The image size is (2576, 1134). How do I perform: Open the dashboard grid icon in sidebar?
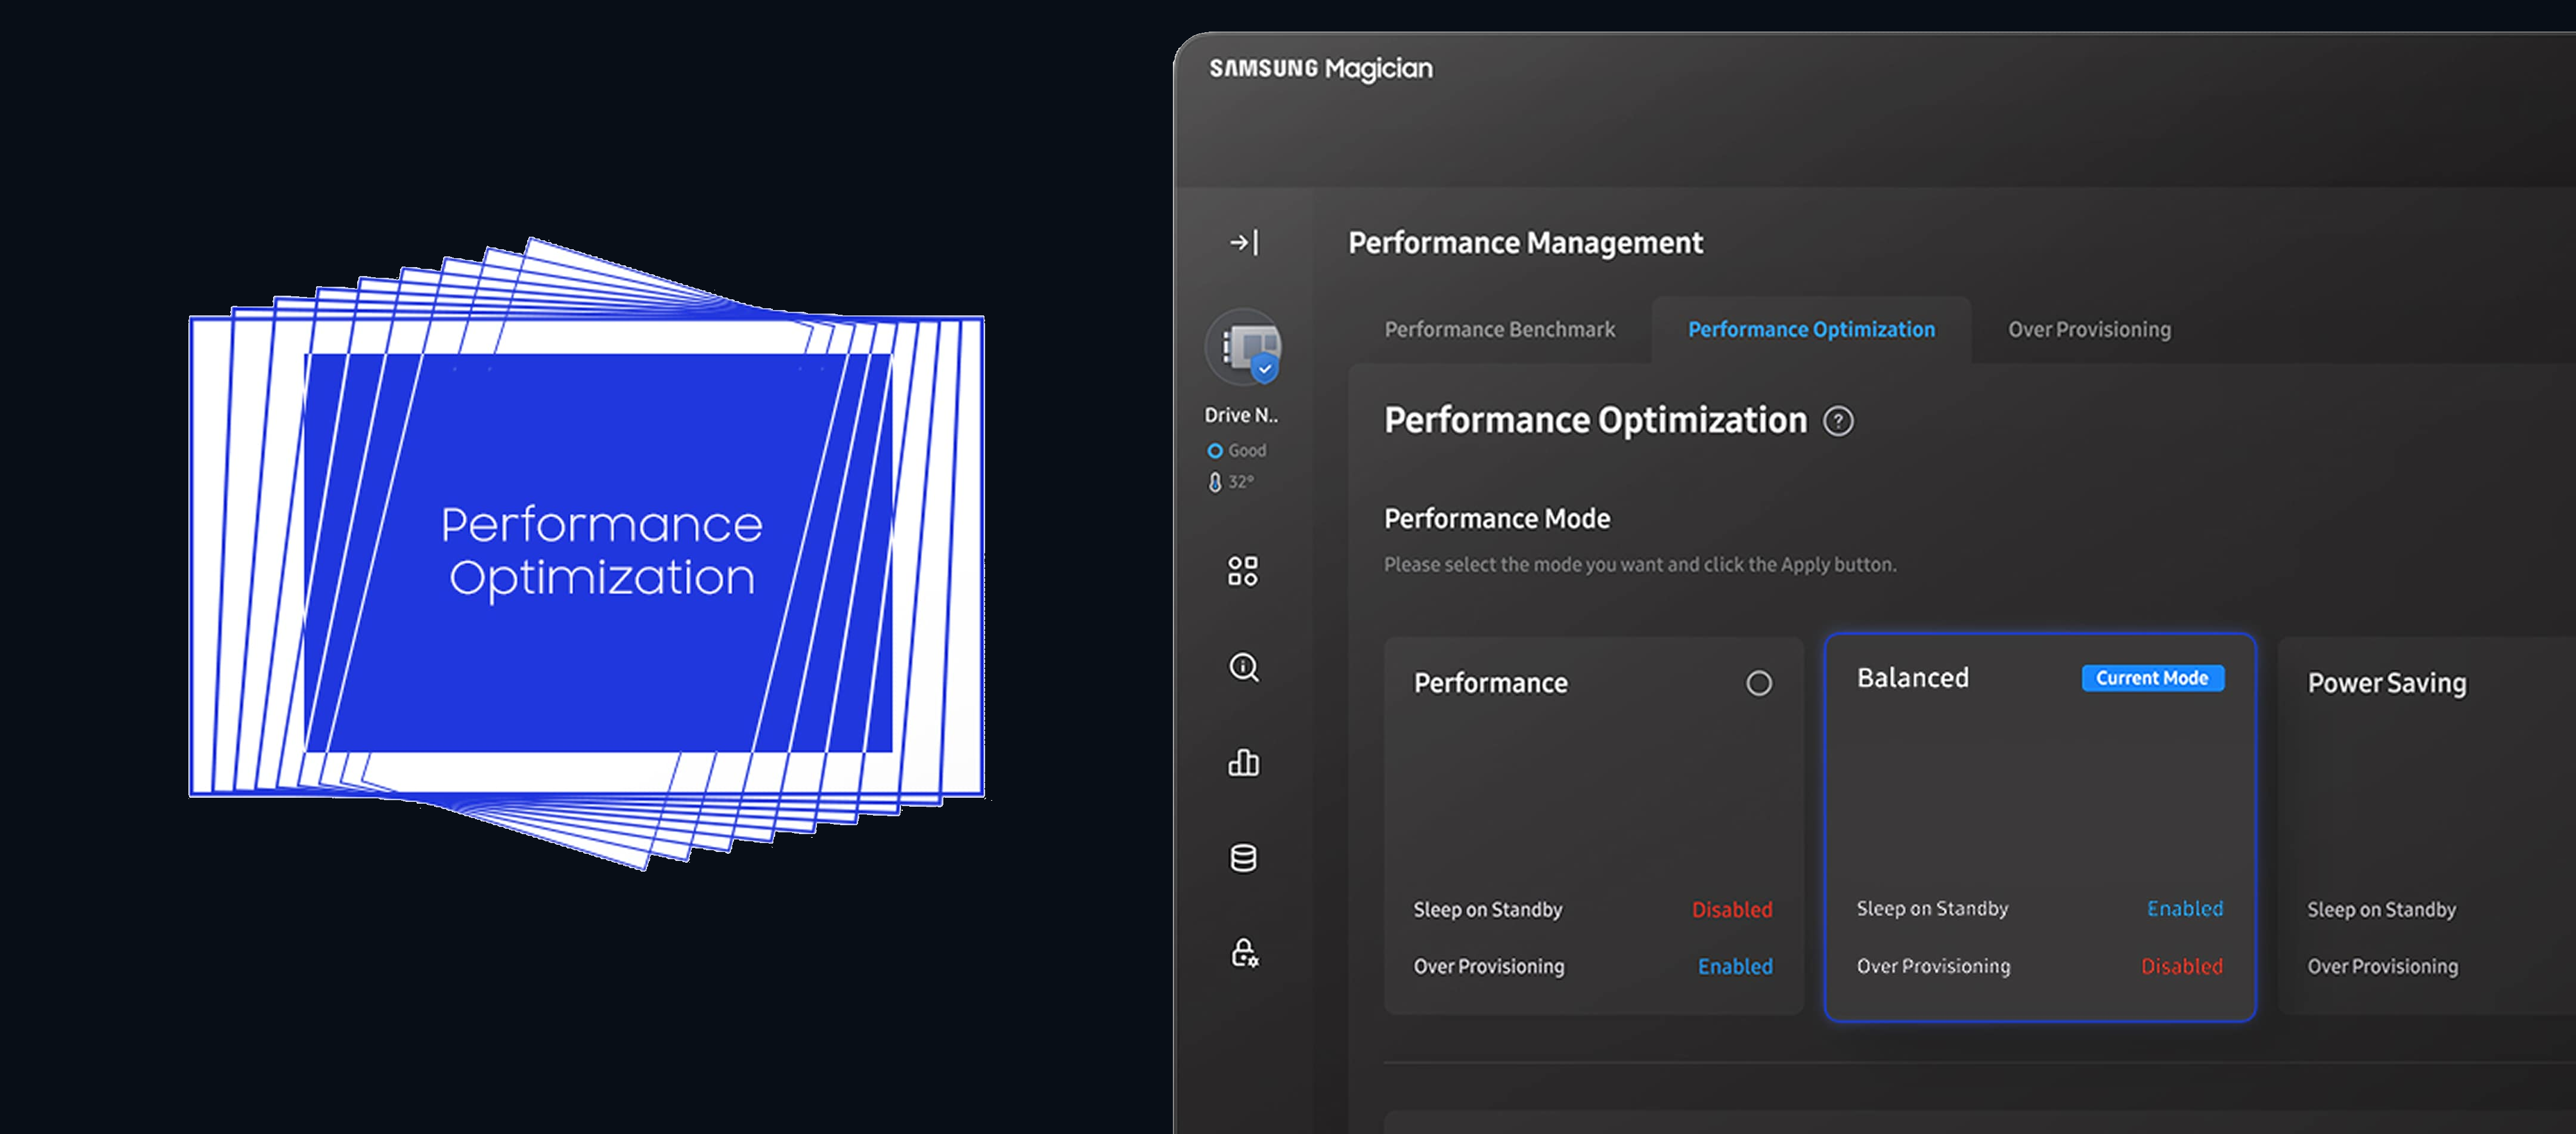click(1243, 571)
